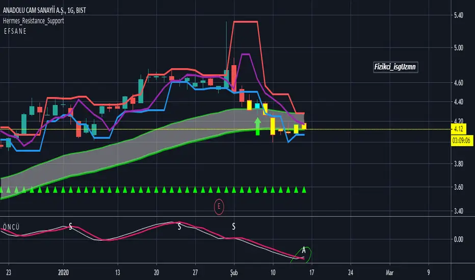Select the ÖNCÜ indicator label

pos(11,227)
